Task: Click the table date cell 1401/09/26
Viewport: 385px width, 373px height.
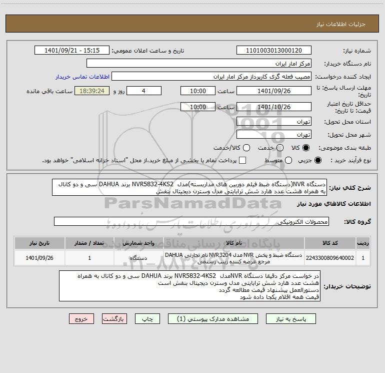Action: [x=39, y=258]
